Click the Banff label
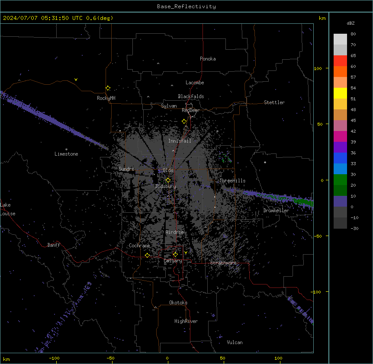This screenshot has height=364, width=373. click(x=54, y=245)
